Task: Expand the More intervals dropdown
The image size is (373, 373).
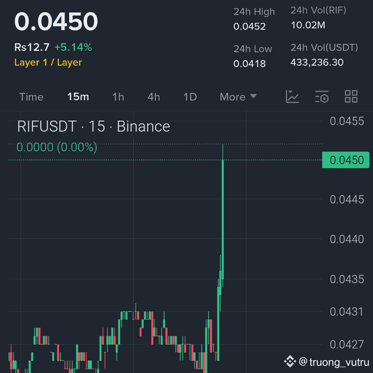Action: [x=238, y=97]
